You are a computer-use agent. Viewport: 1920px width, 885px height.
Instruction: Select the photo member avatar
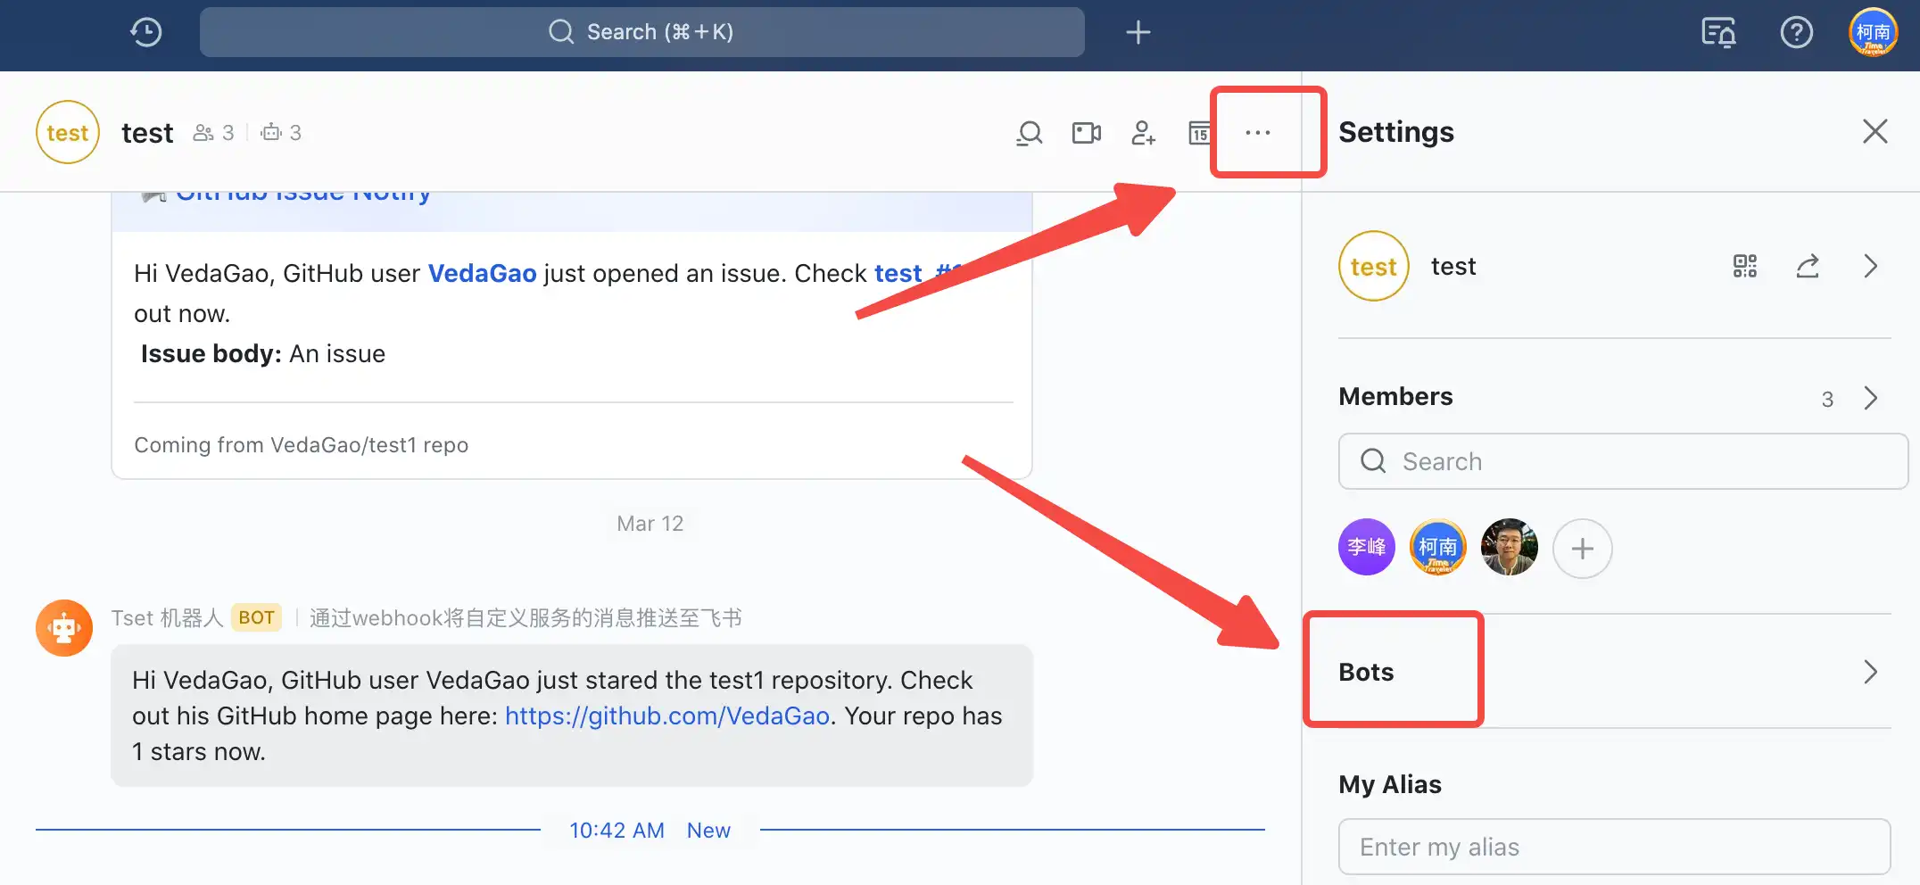tap(1510, 547)
